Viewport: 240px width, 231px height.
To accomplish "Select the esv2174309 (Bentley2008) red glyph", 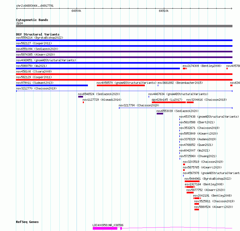I will [x=185, y=68].
